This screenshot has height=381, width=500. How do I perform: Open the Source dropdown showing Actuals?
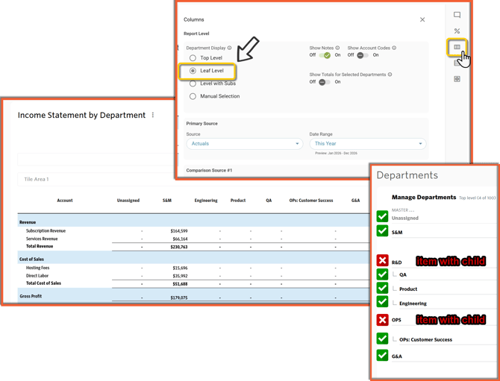[x=244, y=144]
